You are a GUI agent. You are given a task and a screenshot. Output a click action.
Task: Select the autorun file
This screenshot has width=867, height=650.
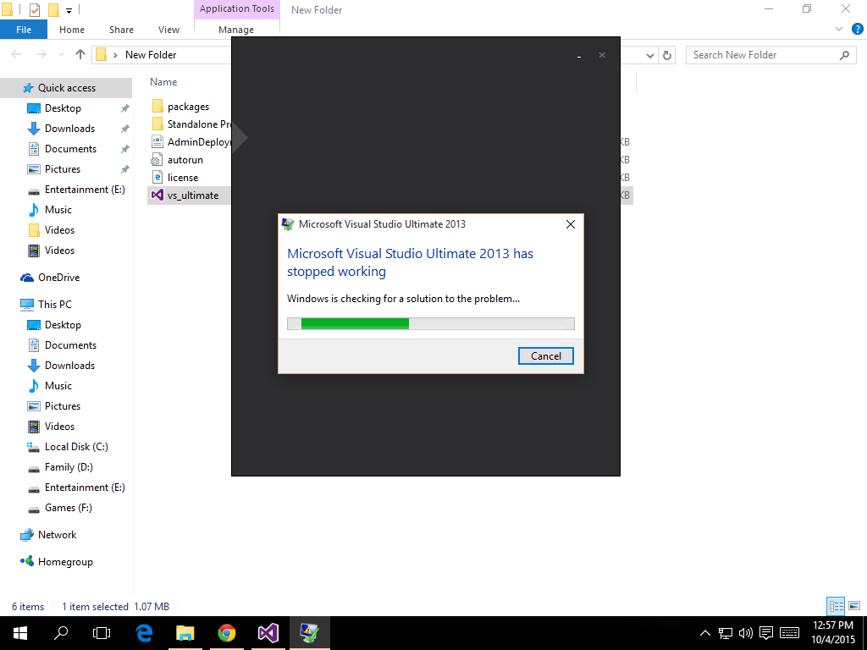click(185, 160)
